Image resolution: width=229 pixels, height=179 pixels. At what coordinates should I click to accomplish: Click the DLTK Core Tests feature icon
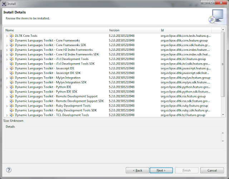[12, 36]
